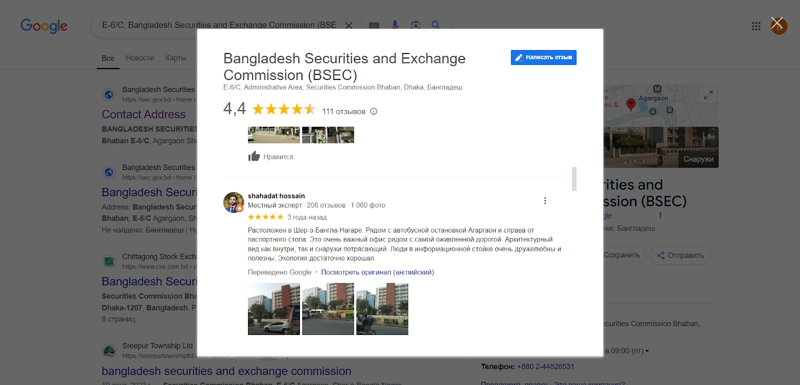The height and width of the screenshot is (385, 800).
Task: Open second review photo of the street
Action: (328, 309)
